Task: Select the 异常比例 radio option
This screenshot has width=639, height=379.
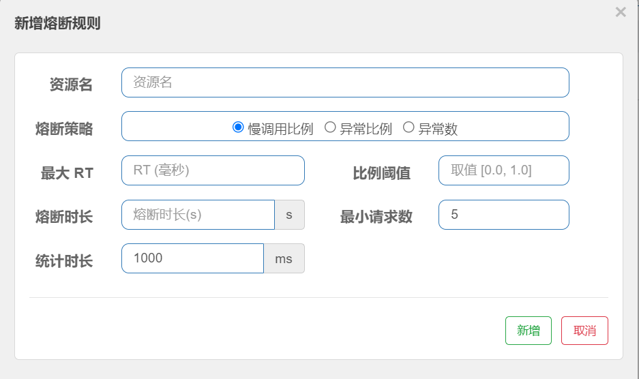Action: (x=330, y=127)
